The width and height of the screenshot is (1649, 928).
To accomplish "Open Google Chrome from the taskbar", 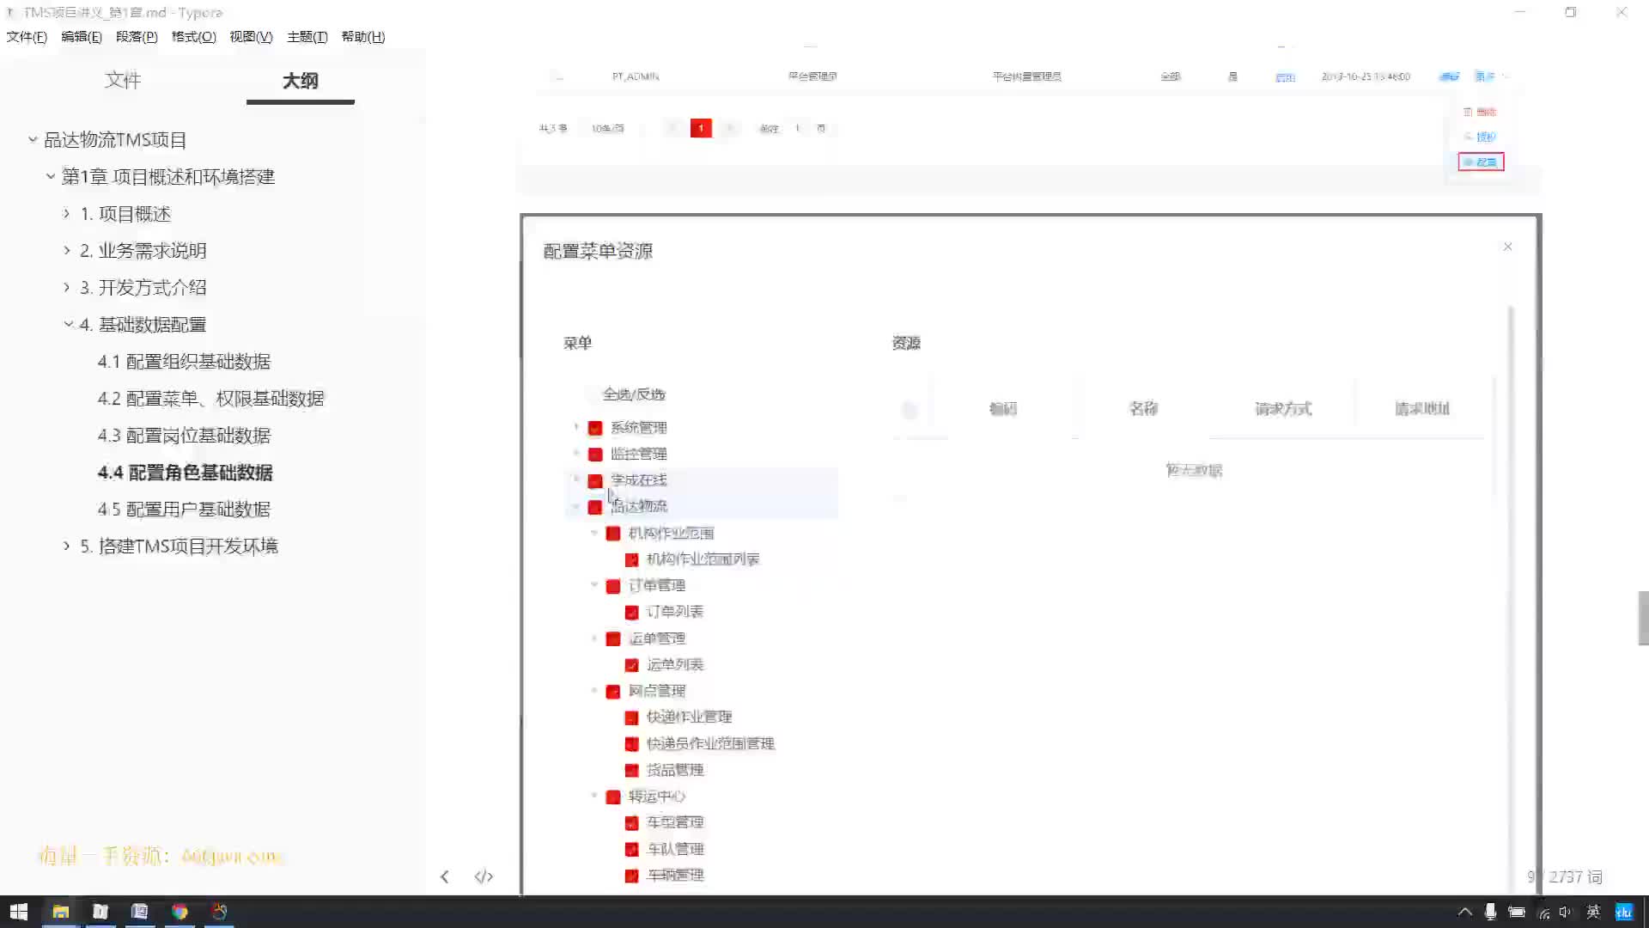I will (180, 912).
